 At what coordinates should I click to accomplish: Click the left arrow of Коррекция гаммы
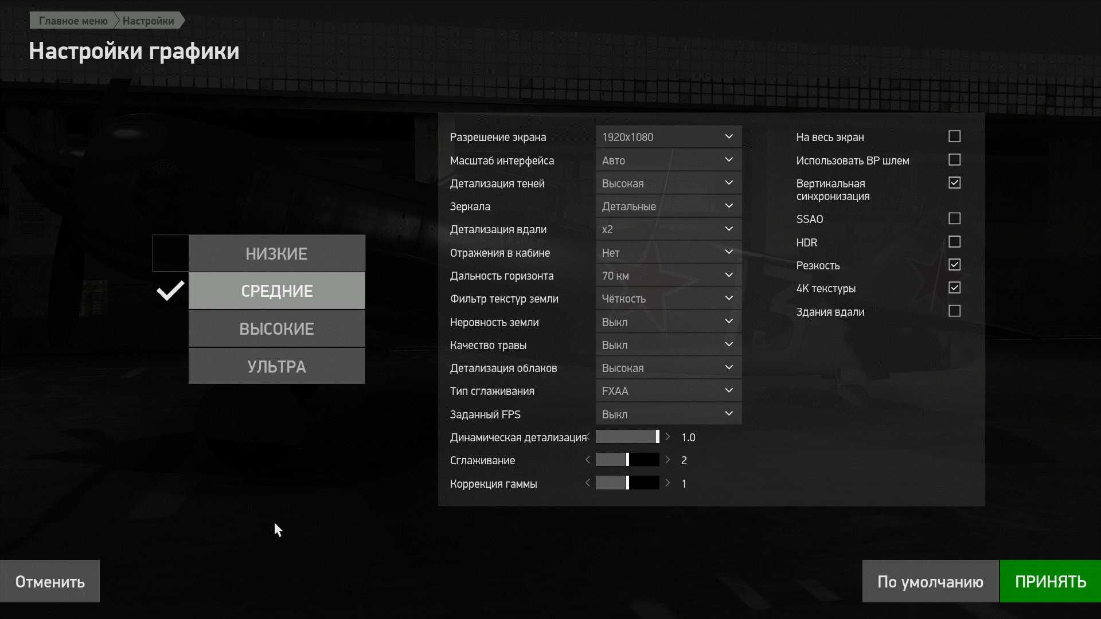pos(588,483)
